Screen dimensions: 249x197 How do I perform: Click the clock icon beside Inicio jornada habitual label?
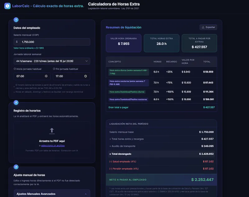[15, 69]
